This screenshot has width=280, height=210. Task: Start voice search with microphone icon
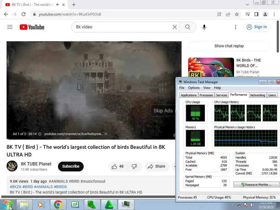click(204, 27)
